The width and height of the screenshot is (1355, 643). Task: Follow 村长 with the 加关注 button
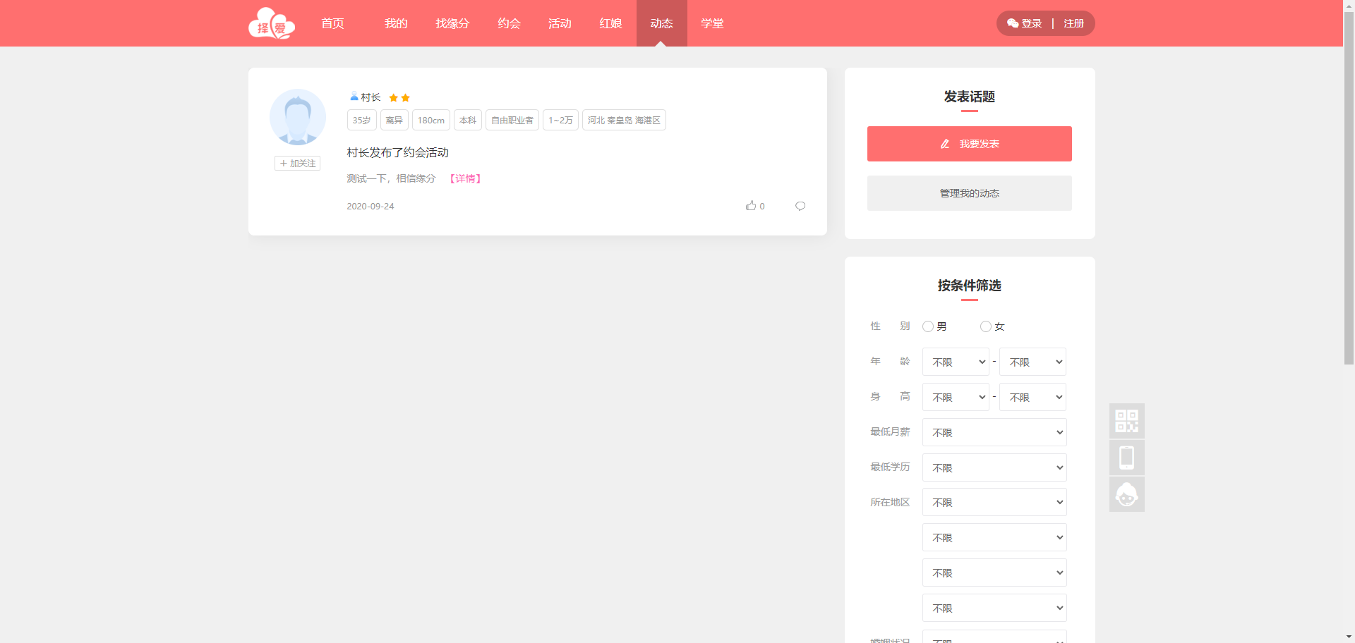click(x=297, y=164)
